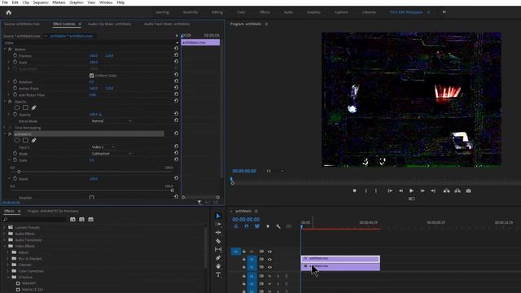Hide topmost video track output eye
Image resolution: width=521 pixels, height=293 pixels.
point(269,251)
